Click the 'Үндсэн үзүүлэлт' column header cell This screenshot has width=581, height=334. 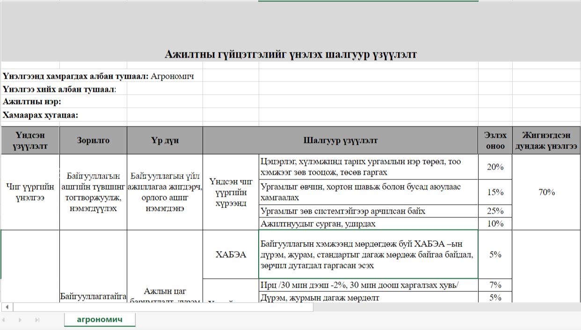click(30, 140)
